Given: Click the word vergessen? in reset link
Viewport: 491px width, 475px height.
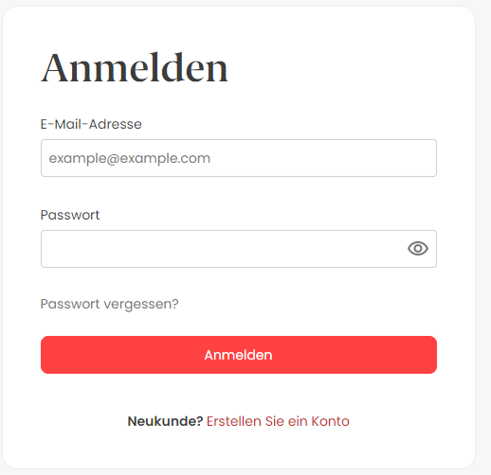Looking at the screenshot, I should pyautogui.click(x=141, y=305).
